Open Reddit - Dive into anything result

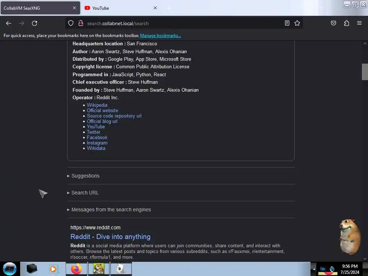[110, 236]
